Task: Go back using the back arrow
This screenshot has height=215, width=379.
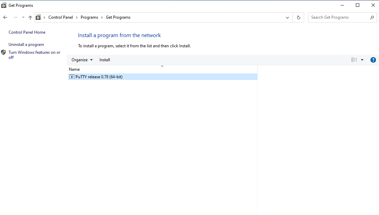Action: (5, 17)
